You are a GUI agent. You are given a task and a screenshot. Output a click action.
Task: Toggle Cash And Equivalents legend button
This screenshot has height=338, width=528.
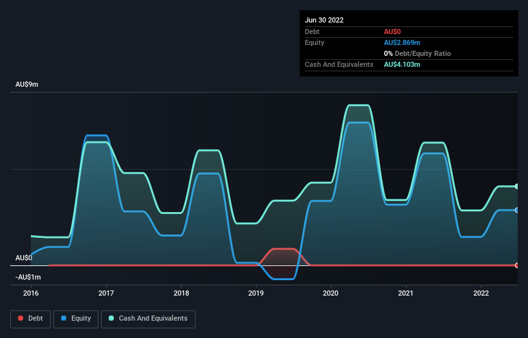pos(148,319)
